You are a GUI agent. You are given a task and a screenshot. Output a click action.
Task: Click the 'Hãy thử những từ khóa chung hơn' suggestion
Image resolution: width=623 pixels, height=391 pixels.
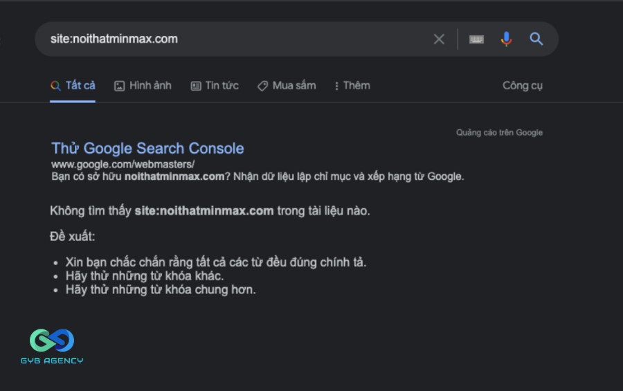[x=161, y=290]
